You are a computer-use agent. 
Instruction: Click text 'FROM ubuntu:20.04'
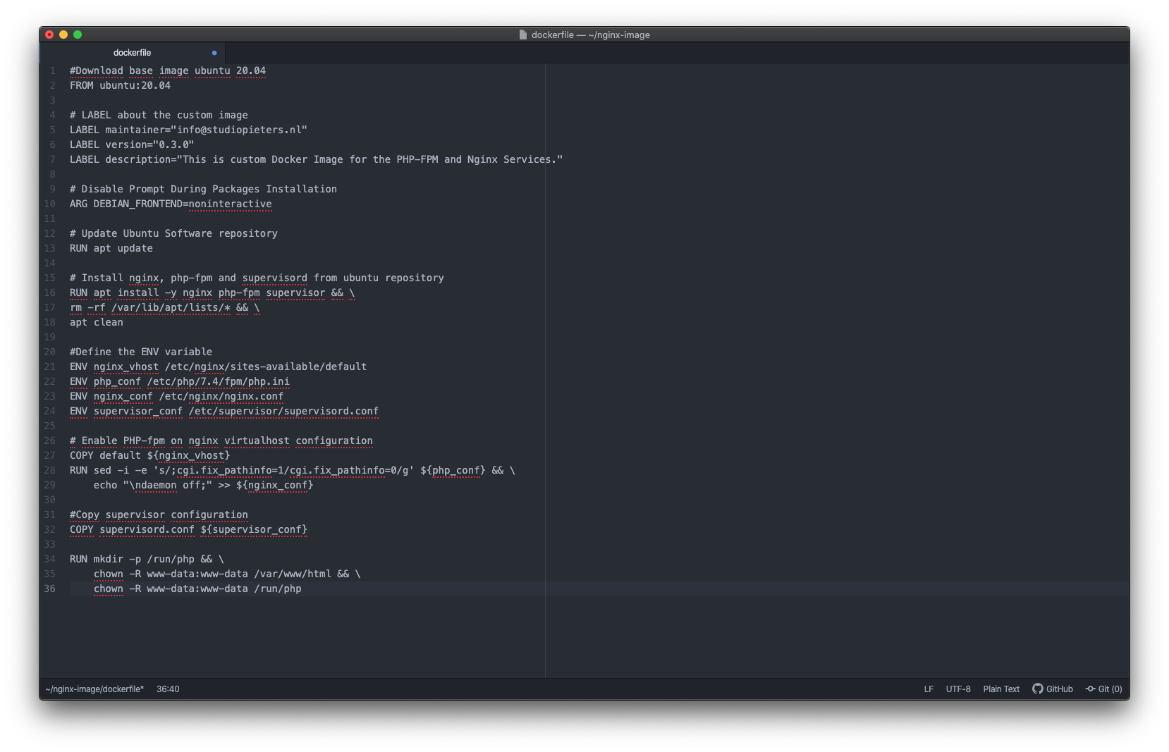coord(120,85)
